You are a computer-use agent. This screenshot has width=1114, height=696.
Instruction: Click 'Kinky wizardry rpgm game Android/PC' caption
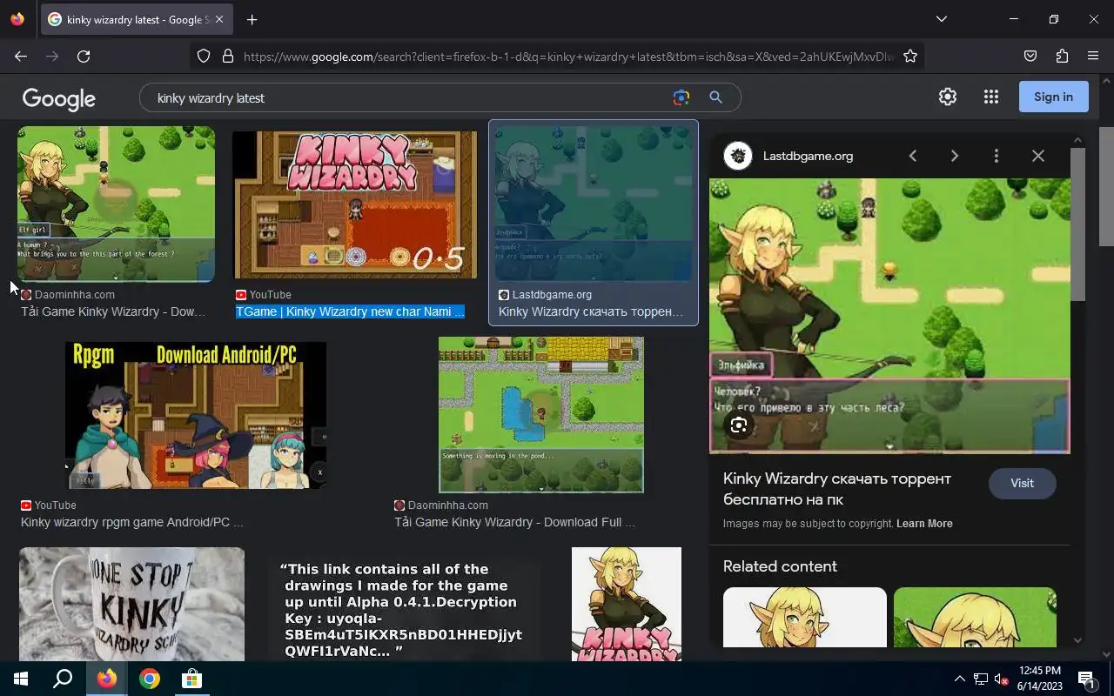point(131,522)
